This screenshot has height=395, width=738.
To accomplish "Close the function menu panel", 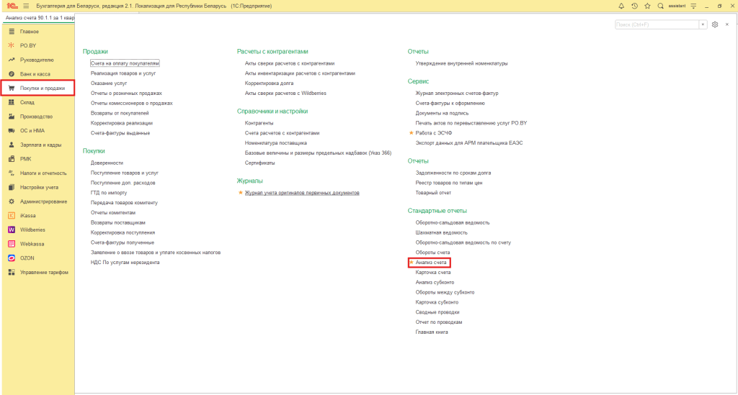I will (726, 24).
